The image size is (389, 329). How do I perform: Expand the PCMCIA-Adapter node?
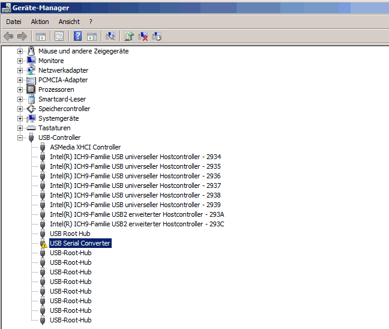(20, 80)
